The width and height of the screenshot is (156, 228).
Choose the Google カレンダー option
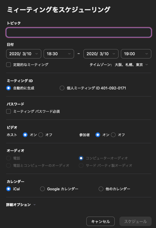coord(42,189)
